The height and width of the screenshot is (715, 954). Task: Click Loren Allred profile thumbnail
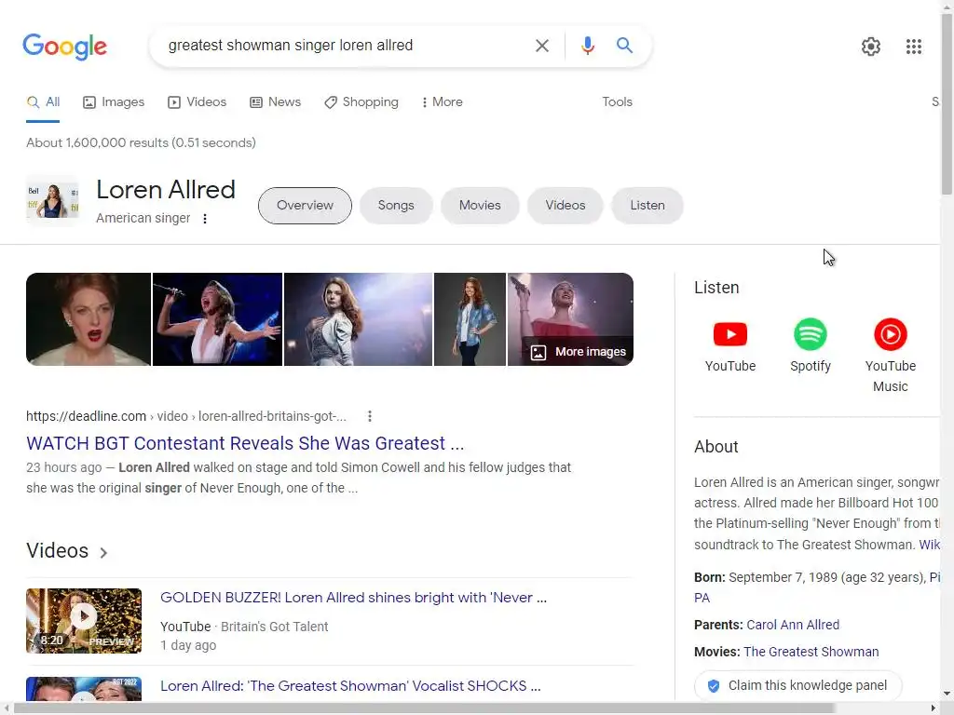52,201
